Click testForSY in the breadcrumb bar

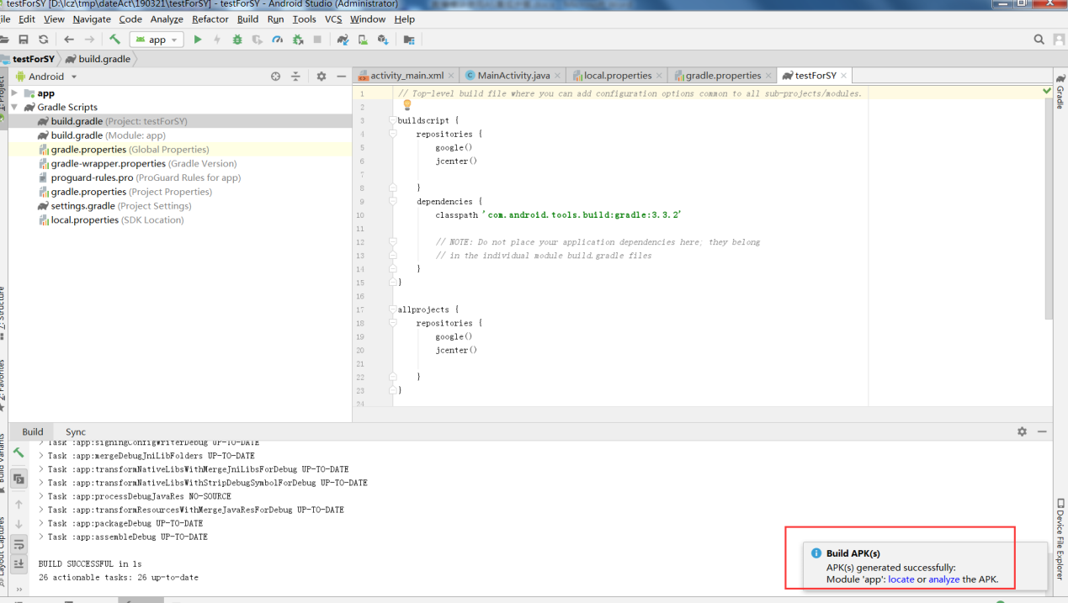28,59
